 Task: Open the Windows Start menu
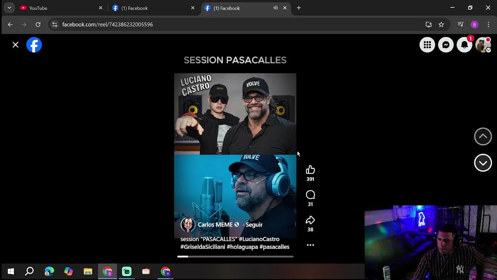(x=11, y=271)
